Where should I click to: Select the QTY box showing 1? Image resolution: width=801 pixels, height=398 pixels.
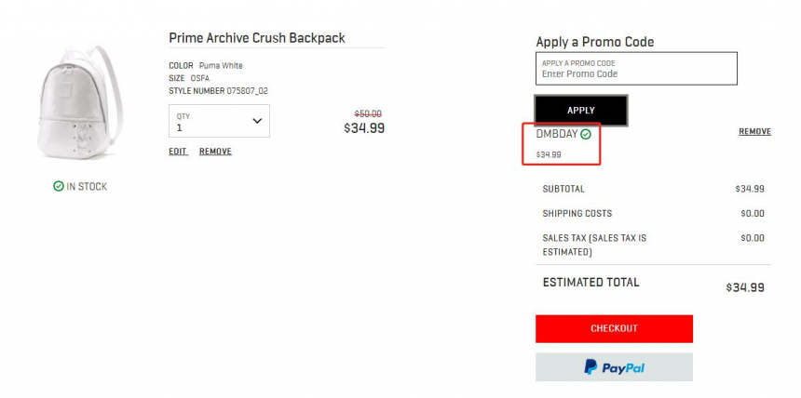[219, 121]
